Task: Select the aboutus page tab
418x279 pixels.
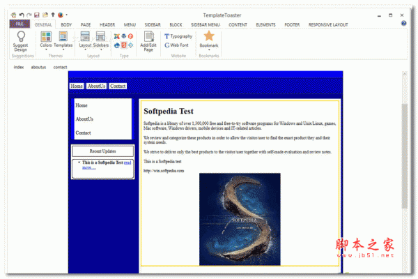Action: point(38,68)
